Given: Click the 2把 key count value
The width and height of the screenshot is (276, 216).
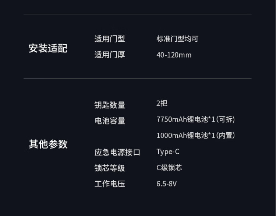Looking at the screenshot, I should tap(162, 103).
